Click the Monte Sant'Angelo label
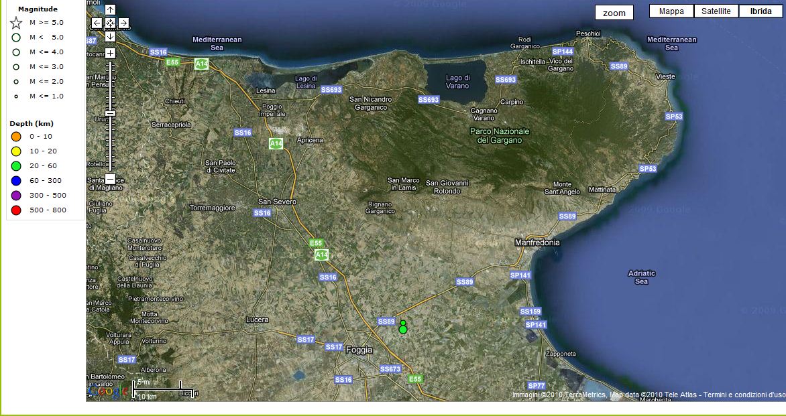The height and width of the screenshot is (416, 786). [562, 188]
